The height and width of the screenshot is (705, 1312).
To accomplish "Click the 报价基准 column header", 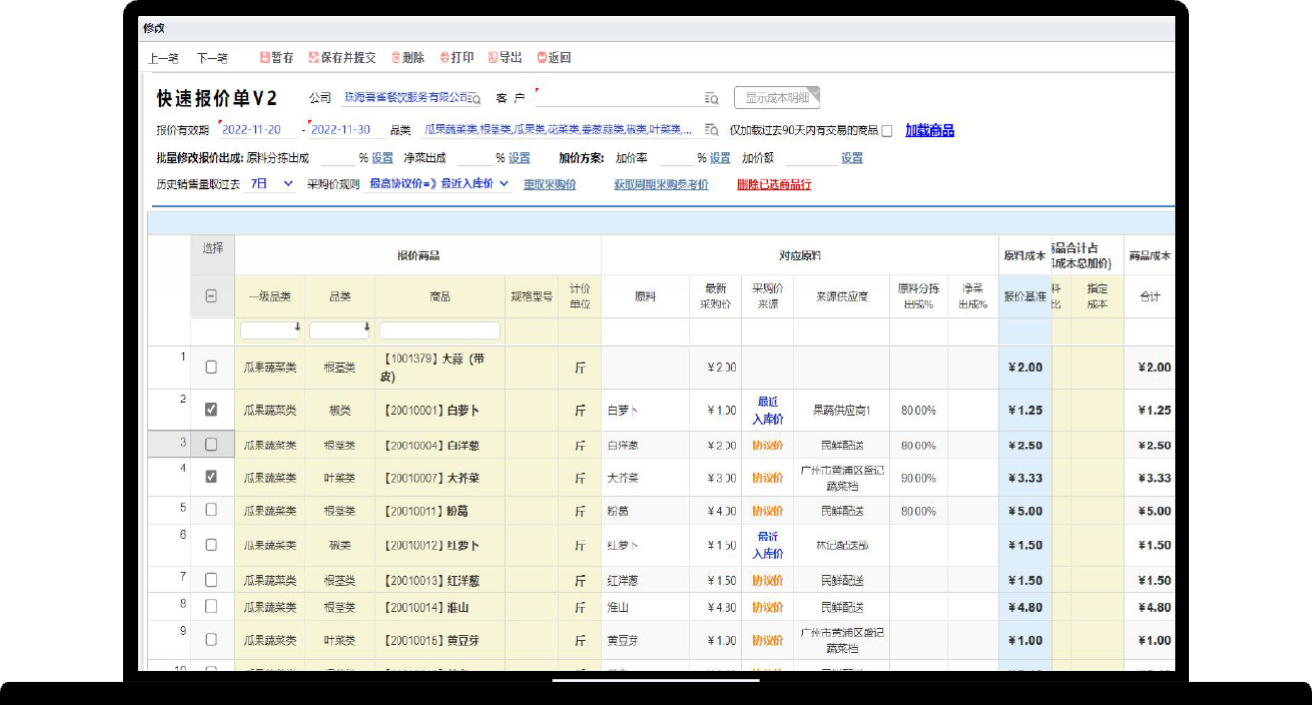I will point(1024,296).
